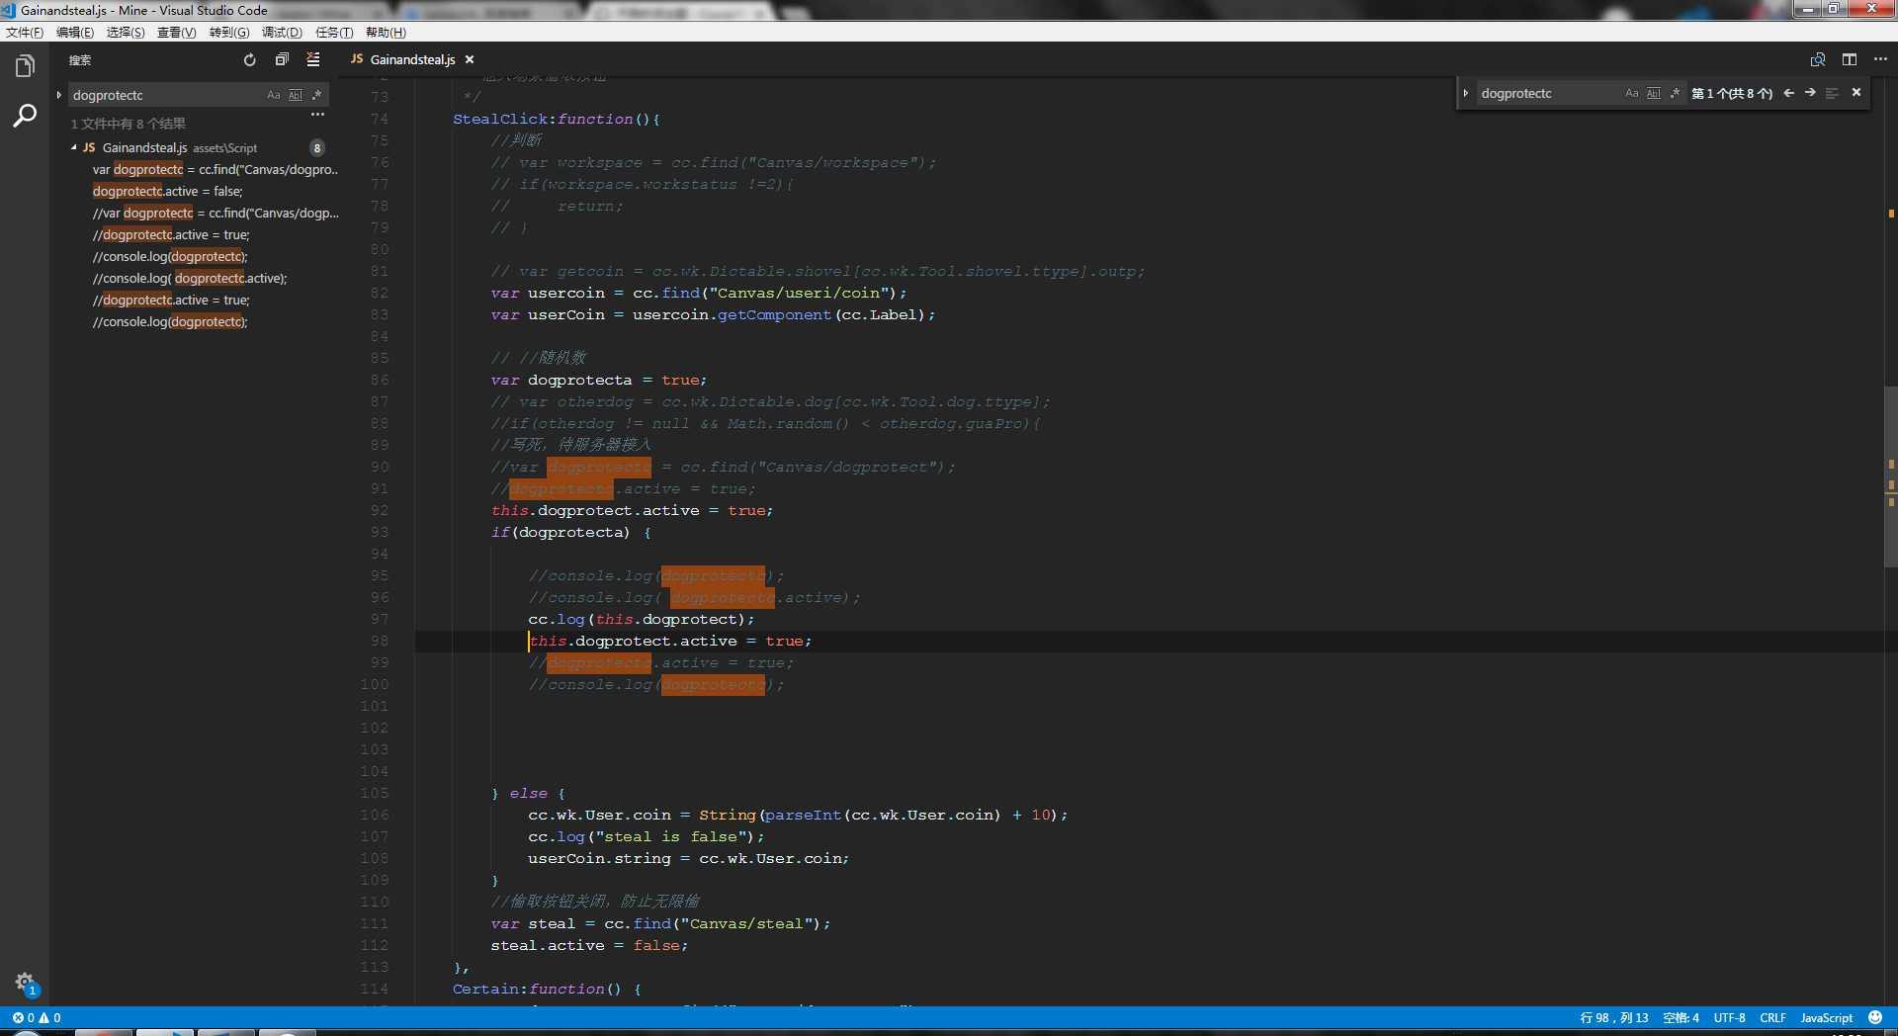Viewport: 1898px width, 1036px height.
Task: Clear the search results list
Action: point(313,60)
